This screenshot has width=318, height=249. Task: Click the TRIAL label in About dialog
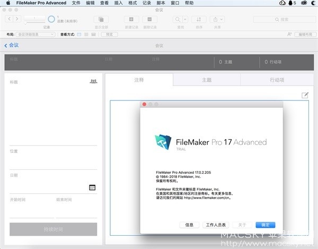point(181,149)
